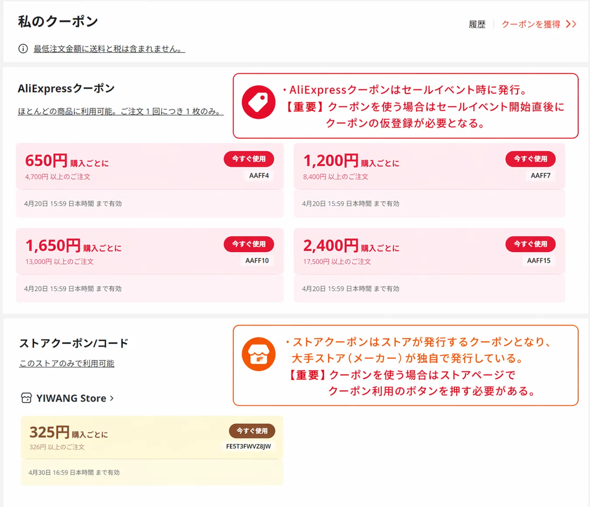Image resolution: width=590 pixels, height=507 pixels.
Task: Select the AAFF15 coupon code label
Action: [539, 260]
